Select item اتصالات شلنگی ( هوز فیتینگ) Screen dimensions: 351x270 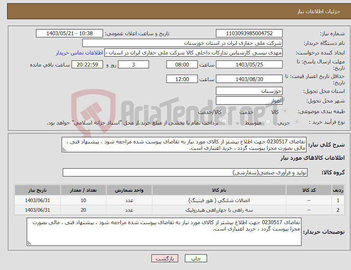[219, 200]
